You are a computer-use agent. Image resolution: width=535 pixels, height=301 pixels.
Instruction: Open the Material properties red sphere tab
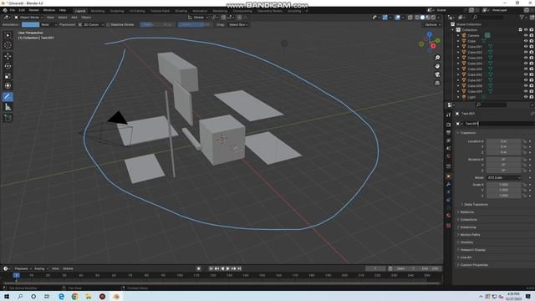coord(448,216)
